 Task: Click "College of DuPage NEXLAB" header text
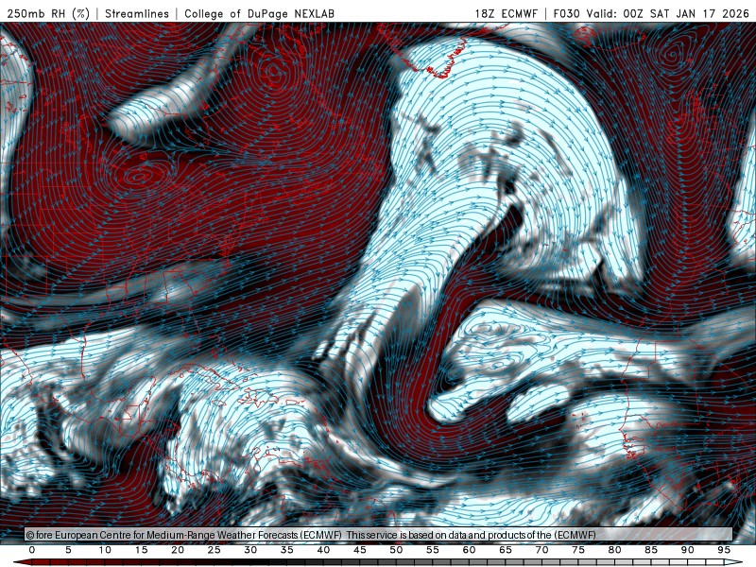[259, 13]
